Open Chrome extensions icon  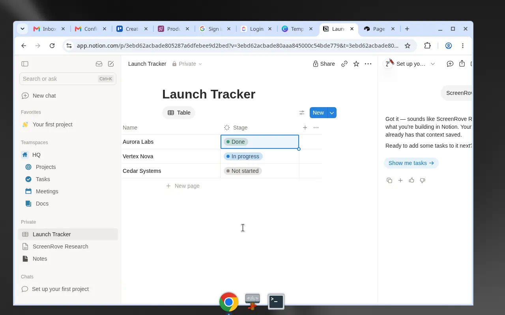coord(428,46)
